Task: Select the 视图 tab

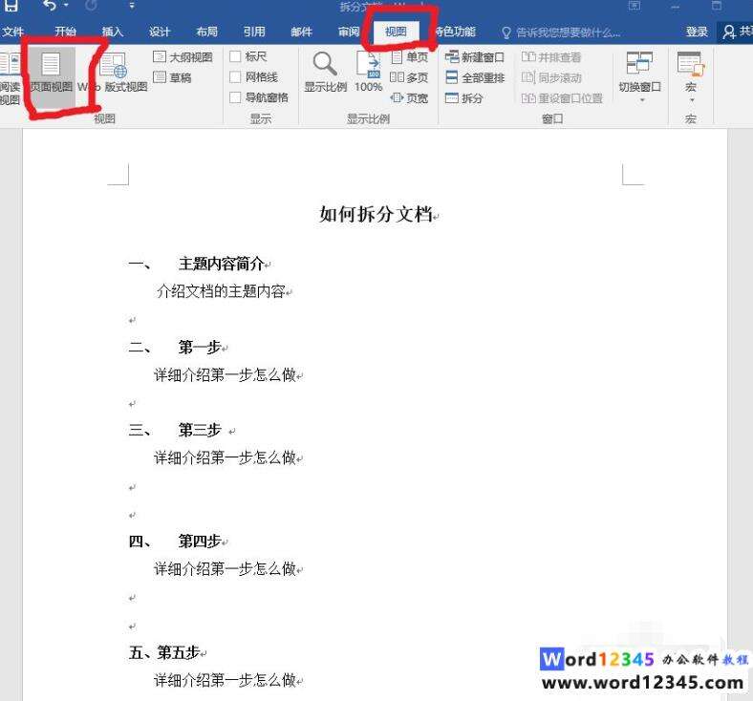Action: point(396,32)
